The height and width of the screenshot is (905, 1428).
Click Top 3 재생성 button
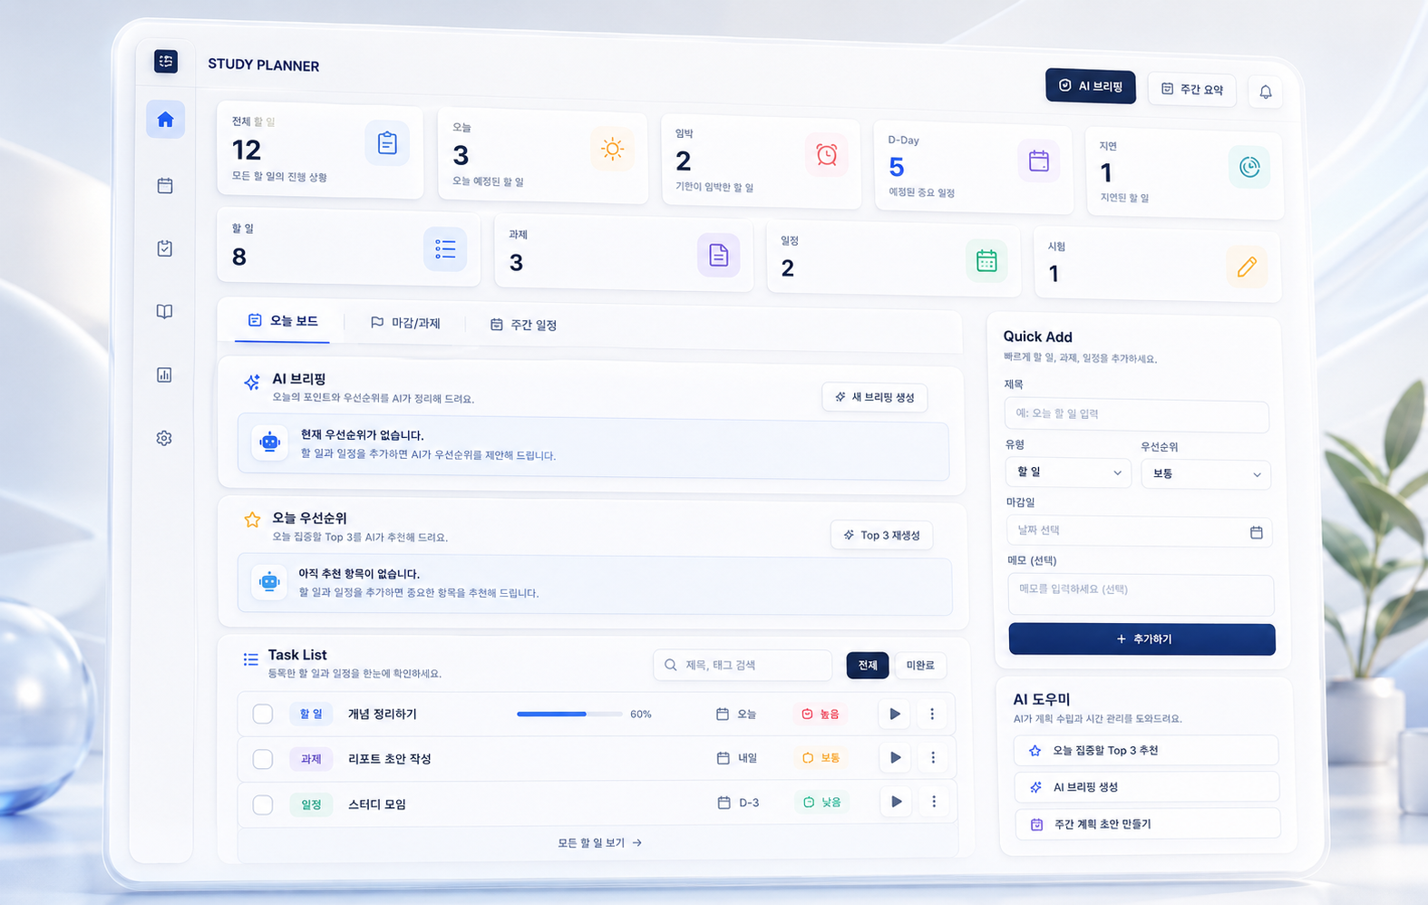click(x=881, y=535)
